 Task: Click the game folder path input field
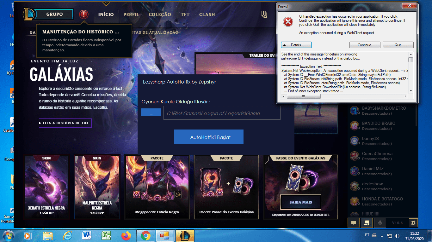coord(222,113)
